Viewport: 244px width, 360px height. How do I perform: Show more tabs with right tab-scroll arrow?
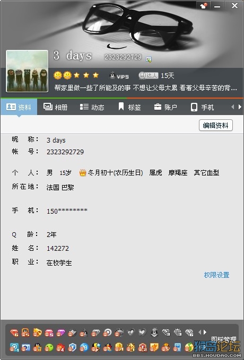coord(240,107)
